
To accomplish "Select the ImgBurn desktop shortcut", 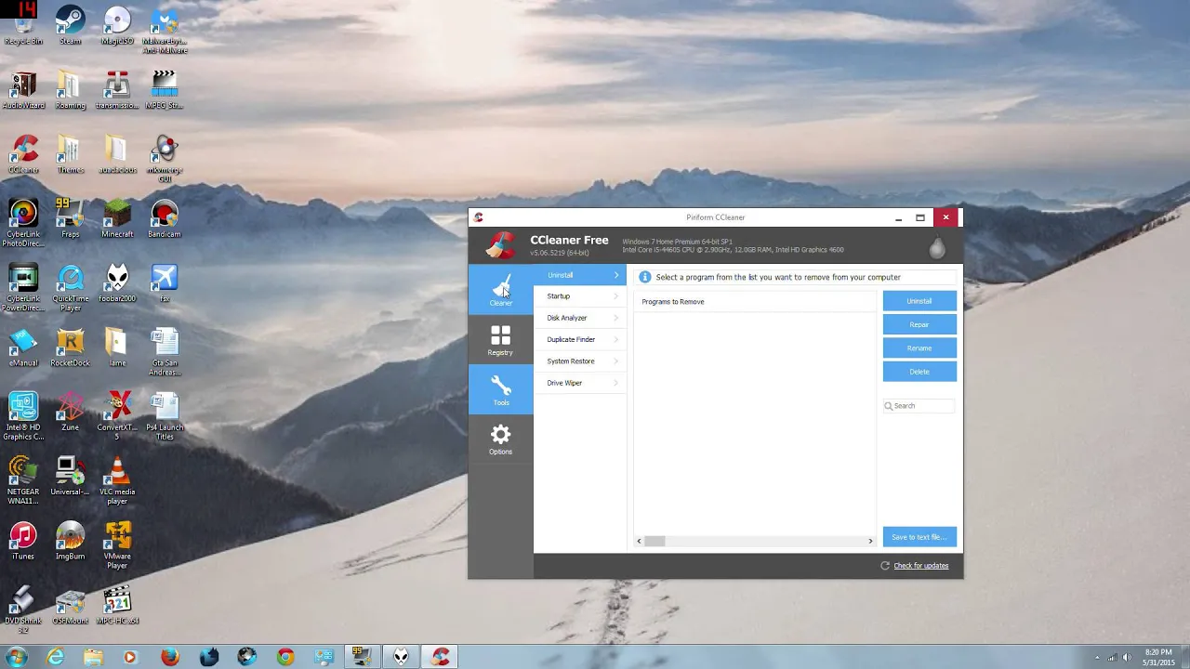I will pyautogui.click(x=70, y=541).
